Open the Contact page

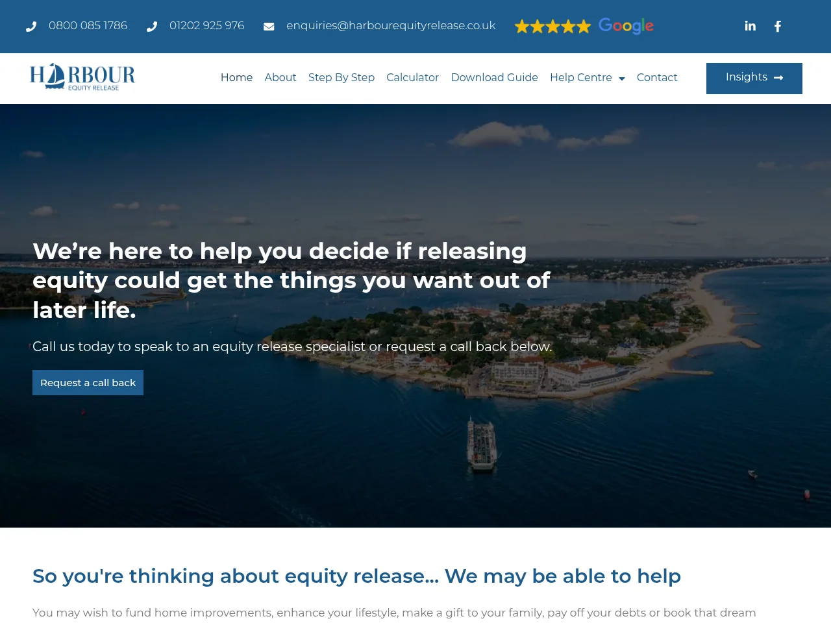click(x=657, y=78)
